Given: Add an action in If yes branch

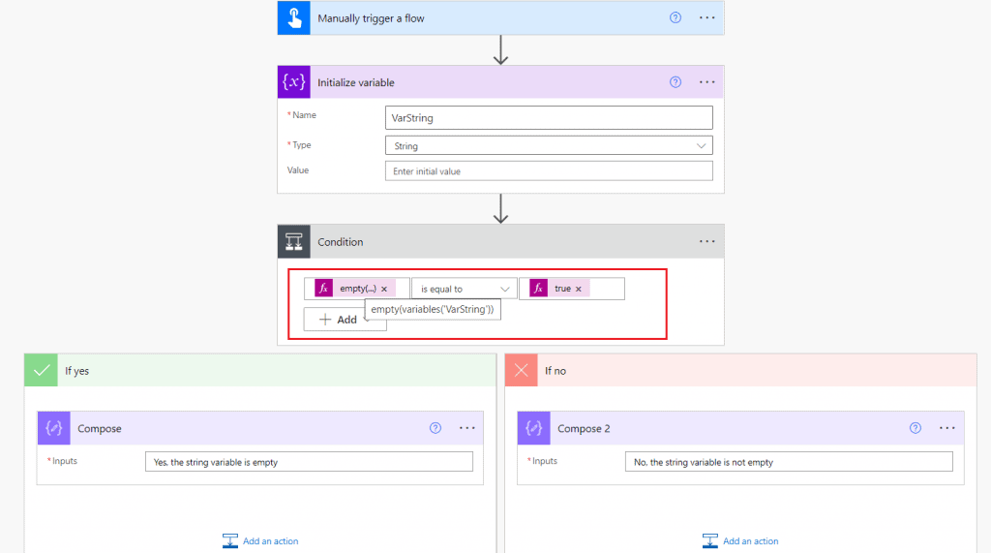Looking at the screenshot, I should (x=260, y=541).
